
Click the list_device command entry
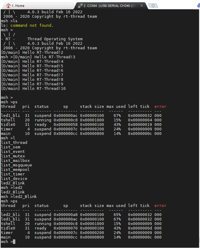[x=14, y=179]
